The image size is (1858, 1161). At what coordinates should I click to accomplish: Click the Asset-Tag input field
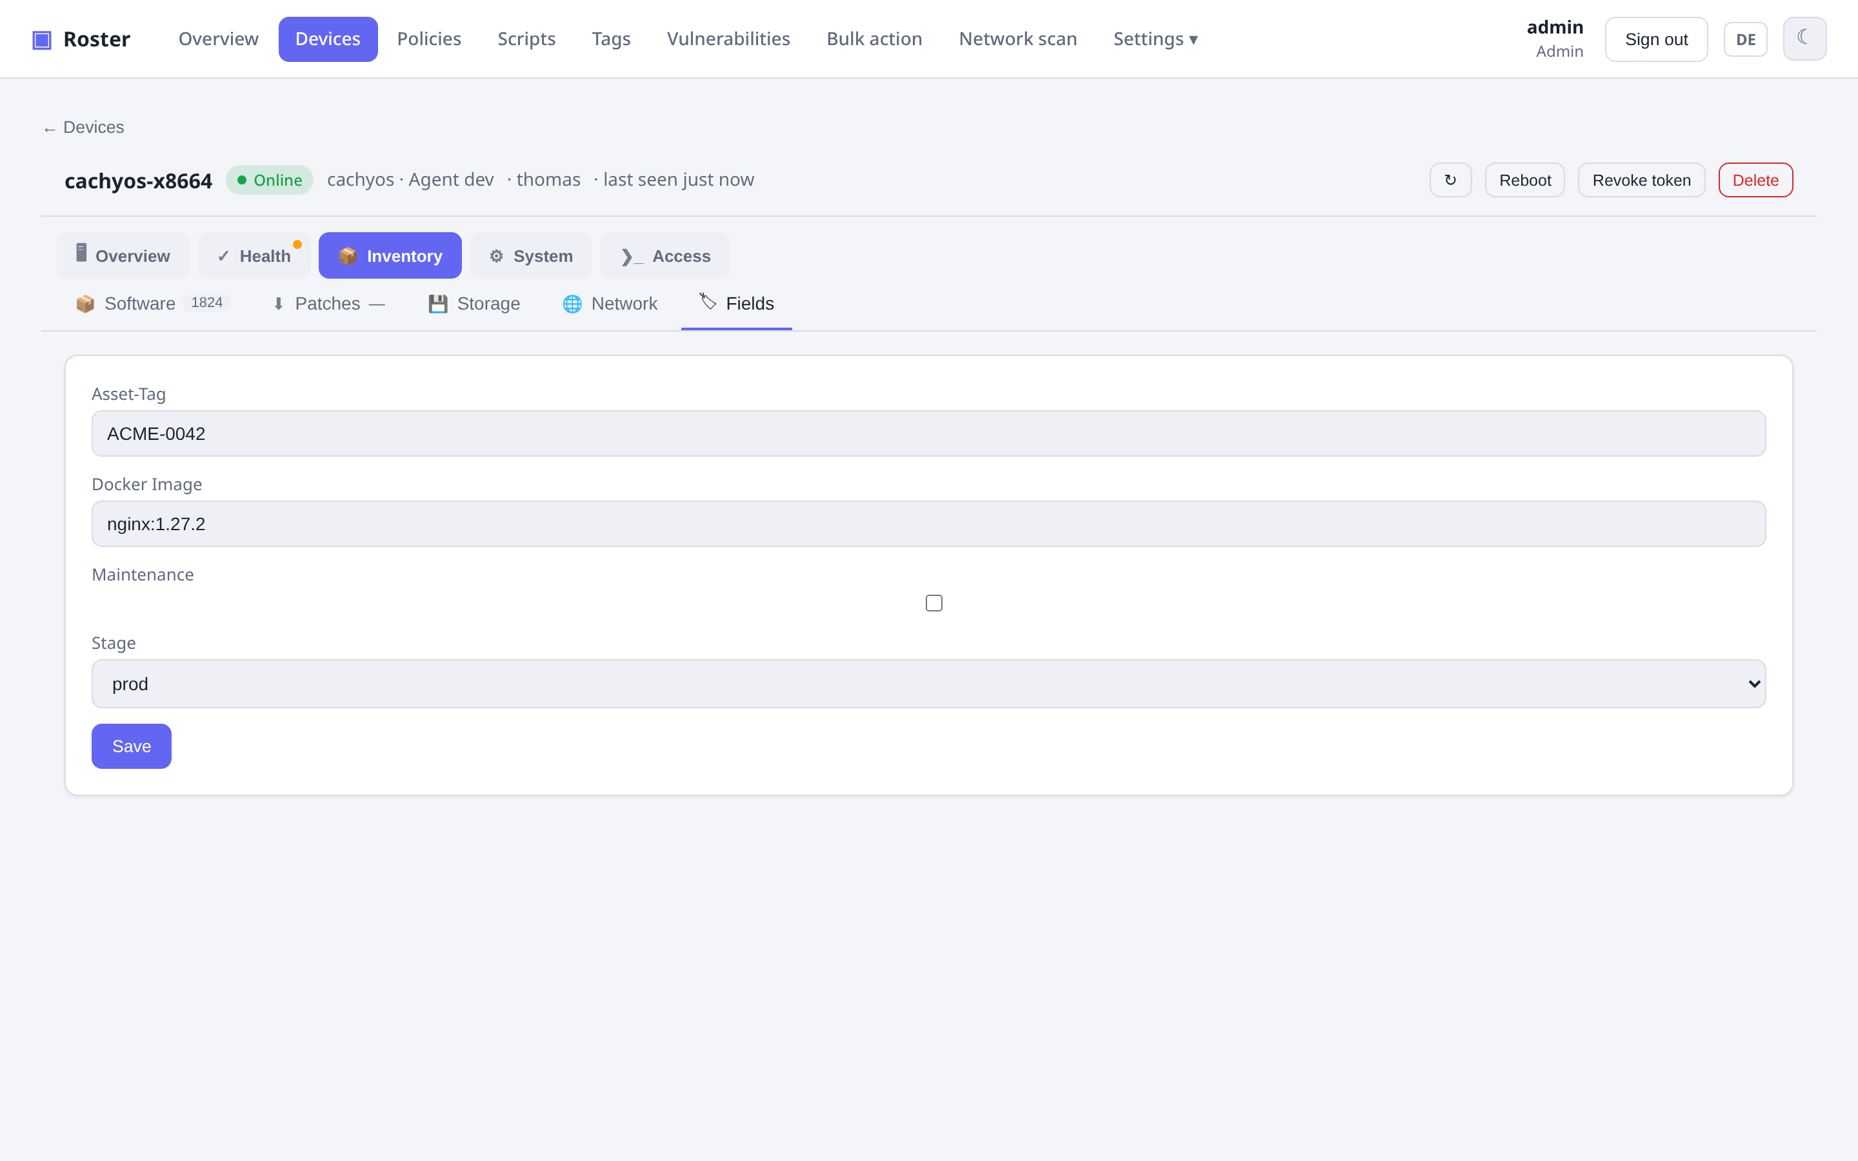[x=928, y=433]
